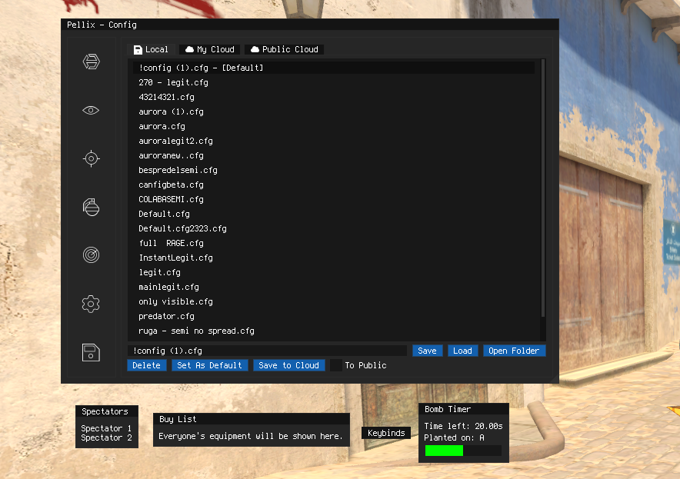Select the floppy disk config icon
Viewport: 680px width, 479px height.
coord(91,352)
